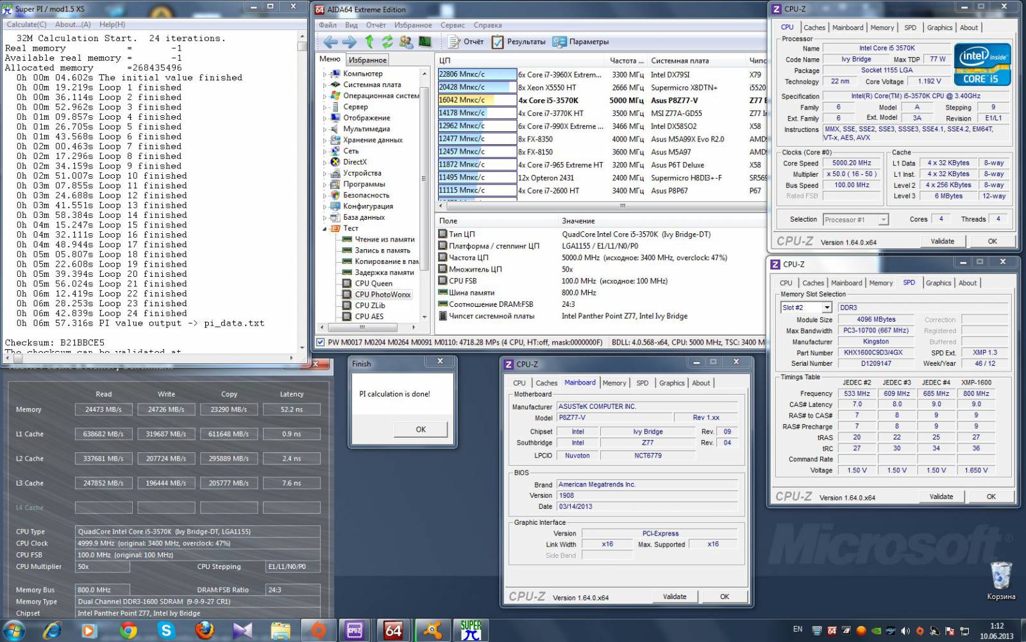Open Avast from the taskbar
The image size is (1026, 642).
tap(432, 630)
